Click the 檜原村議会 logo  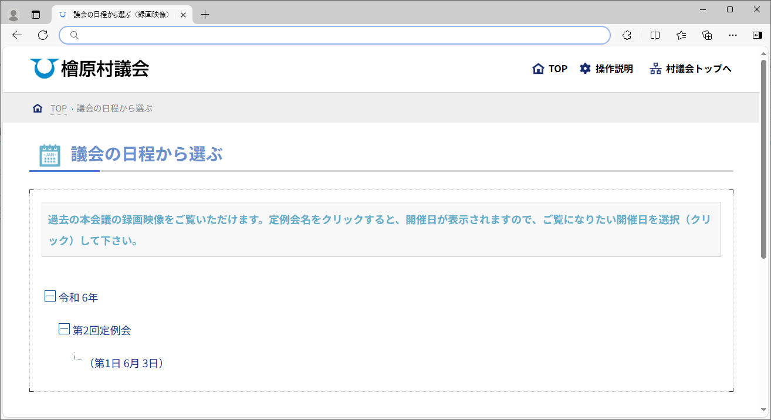point(89,69)
